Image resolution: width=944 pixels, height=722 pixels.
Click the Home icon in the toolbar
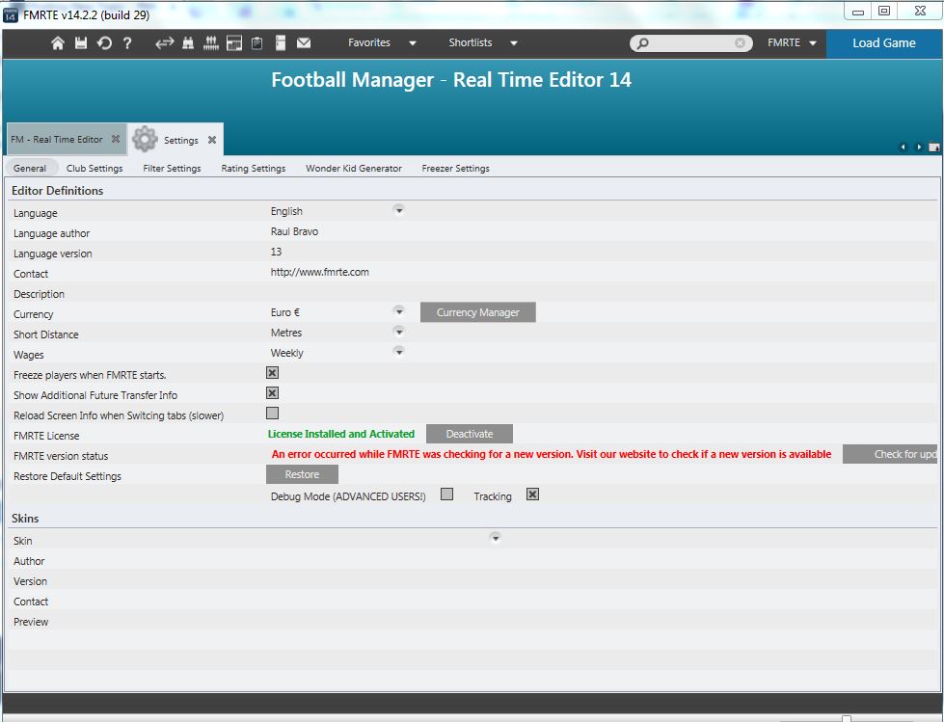click(58, 42)
